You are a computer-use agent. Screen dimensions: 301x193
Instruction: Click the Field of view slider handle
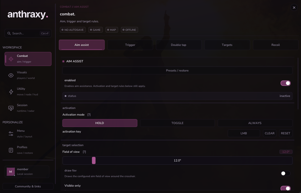click(x=94, y=160)
